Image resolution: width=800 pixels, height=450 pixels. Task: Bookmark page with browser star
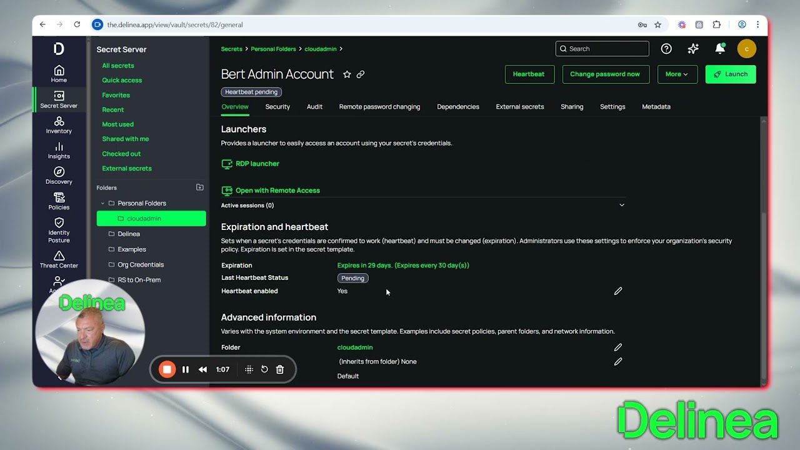[x=657, y=25]
